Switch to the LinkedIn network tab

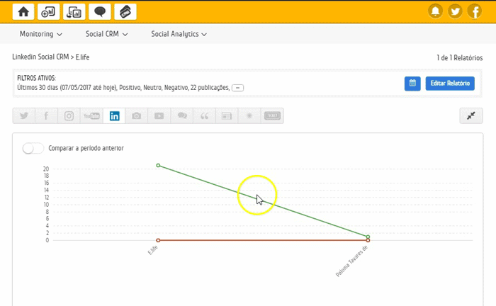click(114, 116)
